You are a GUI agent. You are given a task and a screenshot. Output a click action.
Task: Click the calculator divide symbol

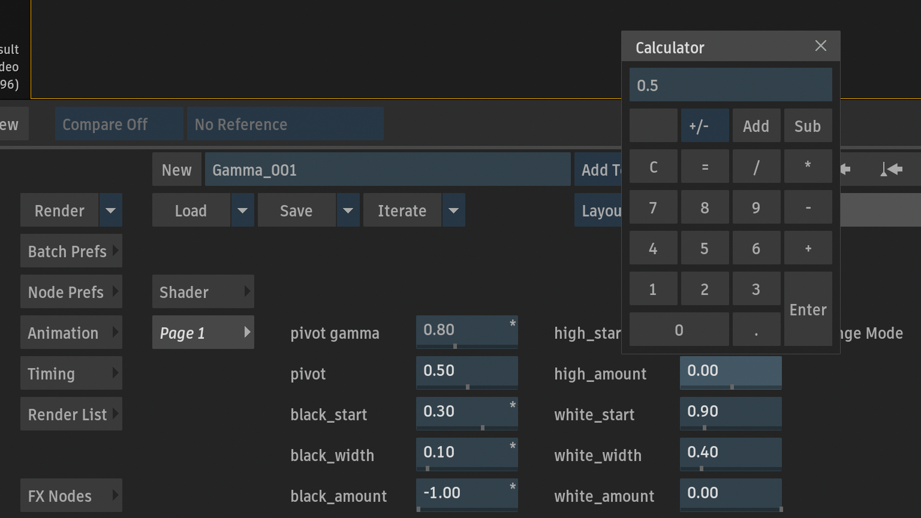click(x=757, y=166)
